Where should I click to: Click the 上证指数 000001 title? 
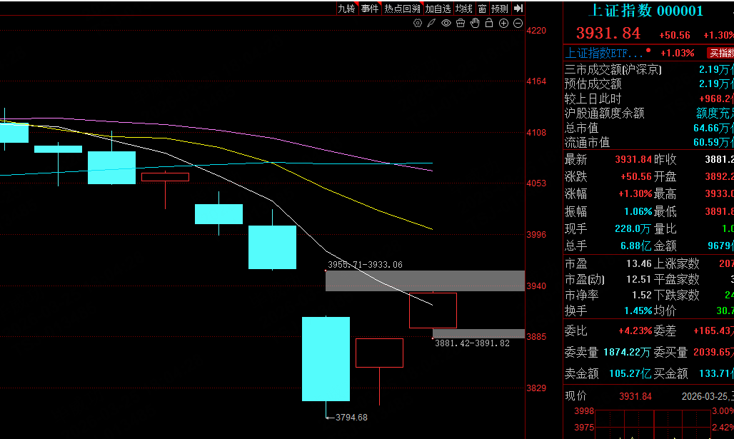645,11
